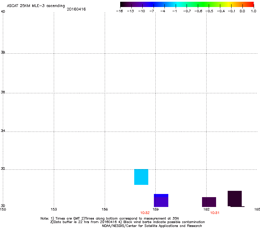Click the light blue data cell
This screenshot has height=228, width=260.
point(141,177)
